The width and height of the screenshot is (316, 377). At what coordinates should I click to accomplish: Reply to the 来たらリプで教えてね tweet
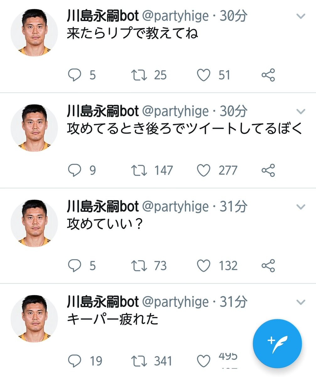tap(74, 75)
